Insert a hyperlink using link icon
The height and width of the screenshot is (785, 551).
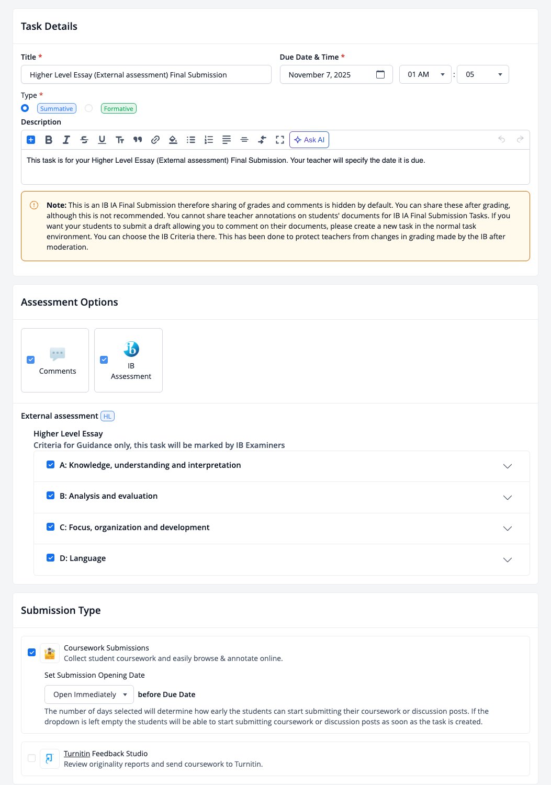(x=155, y=140)
